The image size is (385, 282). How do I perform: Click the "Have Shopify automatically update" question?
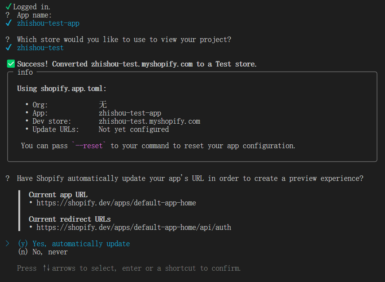(190, 178)
